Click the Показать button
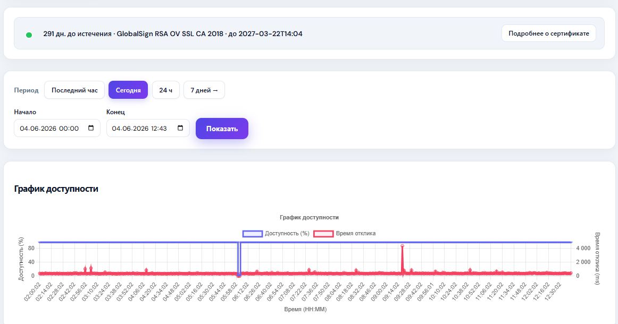This screenshot has height=324, width=618. click(222, 129)
